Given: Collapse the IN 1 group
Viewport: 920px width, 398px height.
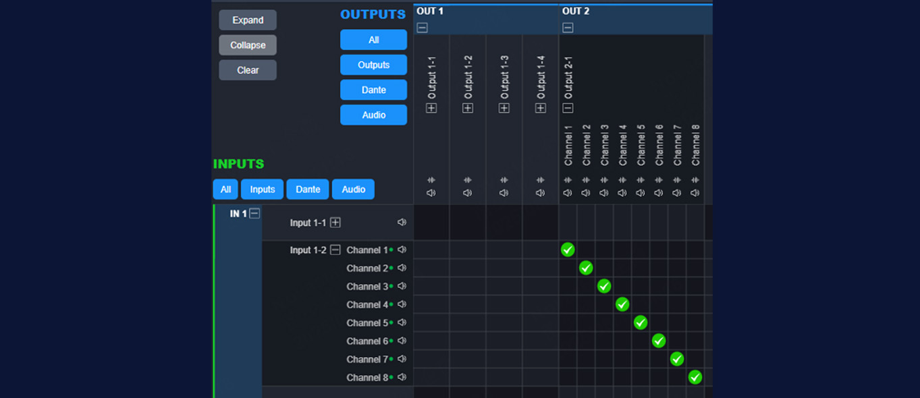Looking at the screenshot, I should click(254, 214).
